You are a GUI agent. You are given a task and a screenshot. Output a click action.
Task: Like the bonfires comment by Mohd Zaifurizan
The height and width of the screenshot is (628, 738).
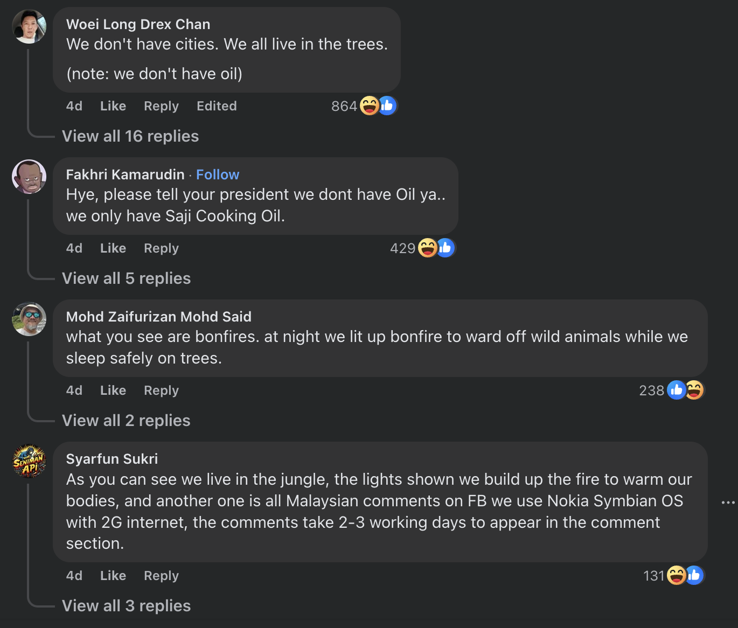113,390
